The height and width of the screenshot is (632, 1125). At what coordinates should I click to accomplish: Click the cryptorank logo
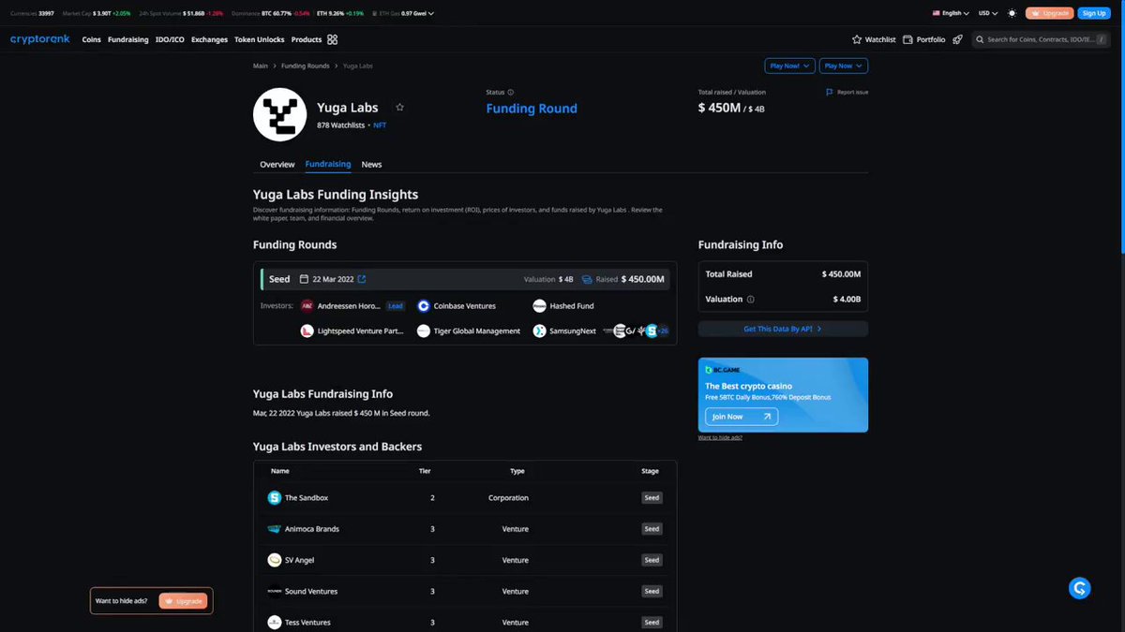click(x=41, y=39)
